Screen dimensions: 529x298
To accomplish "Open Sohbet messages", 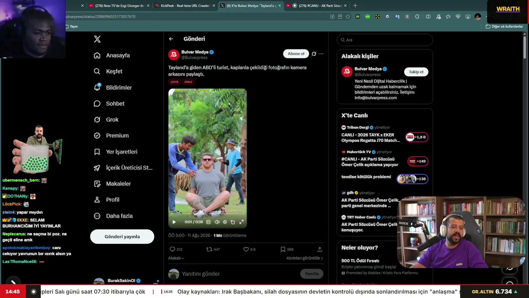I will [x=109, y=103].
